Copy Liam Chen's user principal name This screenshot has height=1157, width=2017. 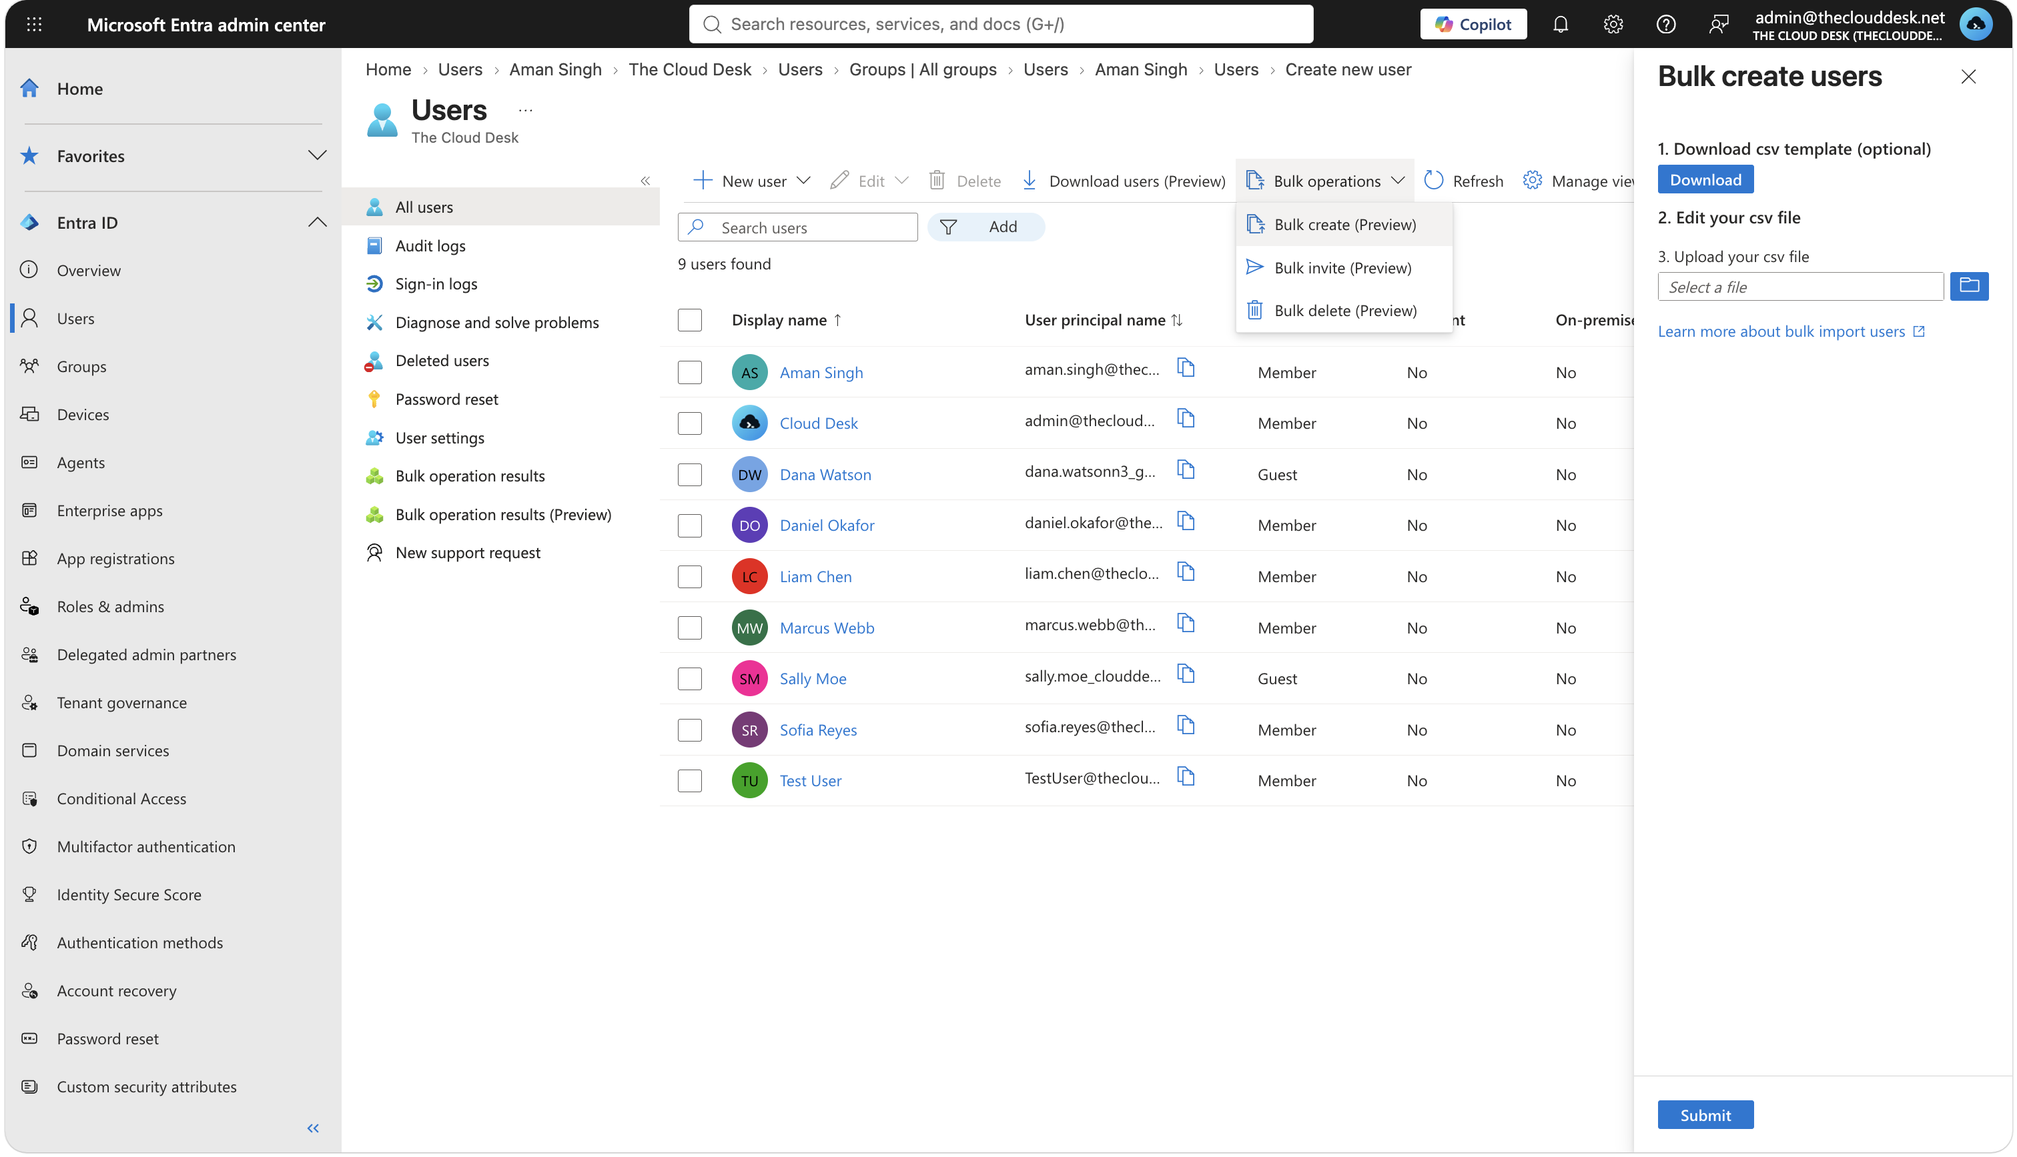pyautogui.click(x=1186, y=572)
